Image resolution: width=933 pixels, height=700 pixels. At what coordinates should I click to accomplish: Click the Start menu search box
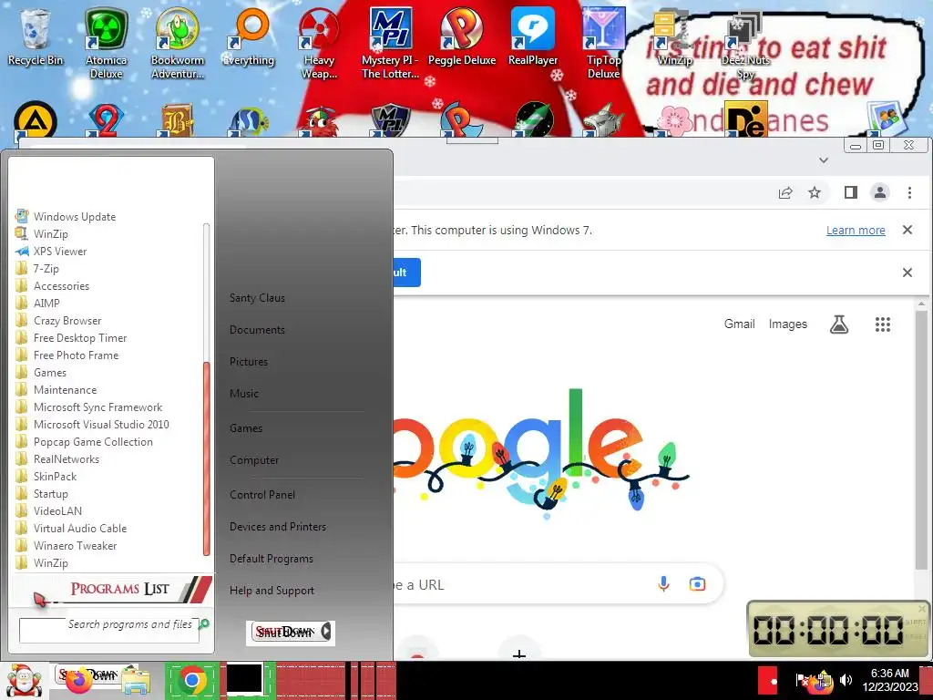[x=109, y=630]
